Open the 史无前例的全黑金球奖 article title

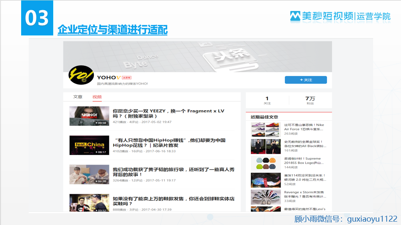click(x=305, y=144)
